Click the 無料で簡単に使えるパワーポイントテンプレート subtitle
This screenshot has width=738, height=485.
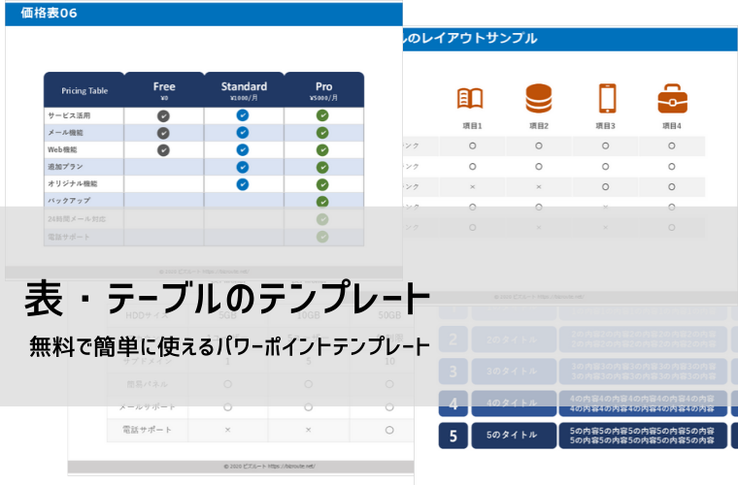[x=229, y=346]
